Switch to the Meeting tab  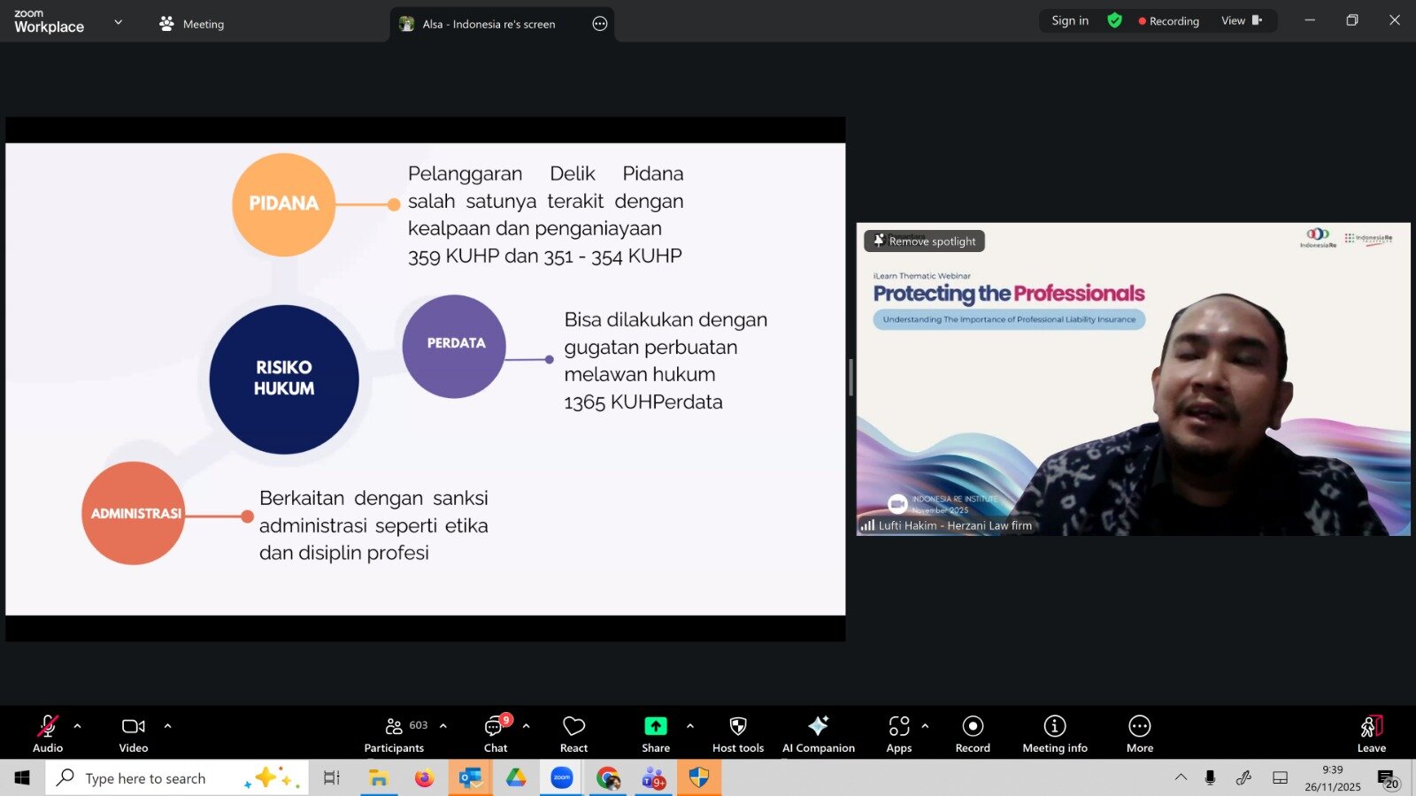(192, 24)
